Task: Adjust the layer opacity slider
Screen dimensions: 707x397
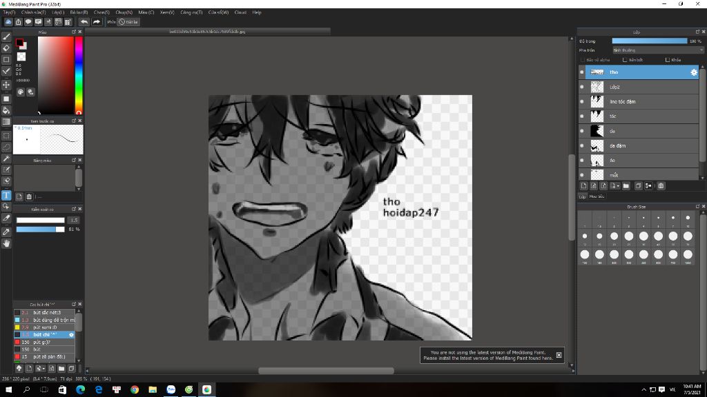Action: (649, 41)
